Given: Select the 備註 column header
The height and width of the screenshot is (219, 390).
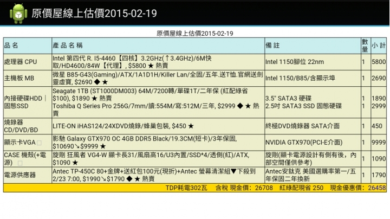Looking at the screenshot, I should 272,46.
